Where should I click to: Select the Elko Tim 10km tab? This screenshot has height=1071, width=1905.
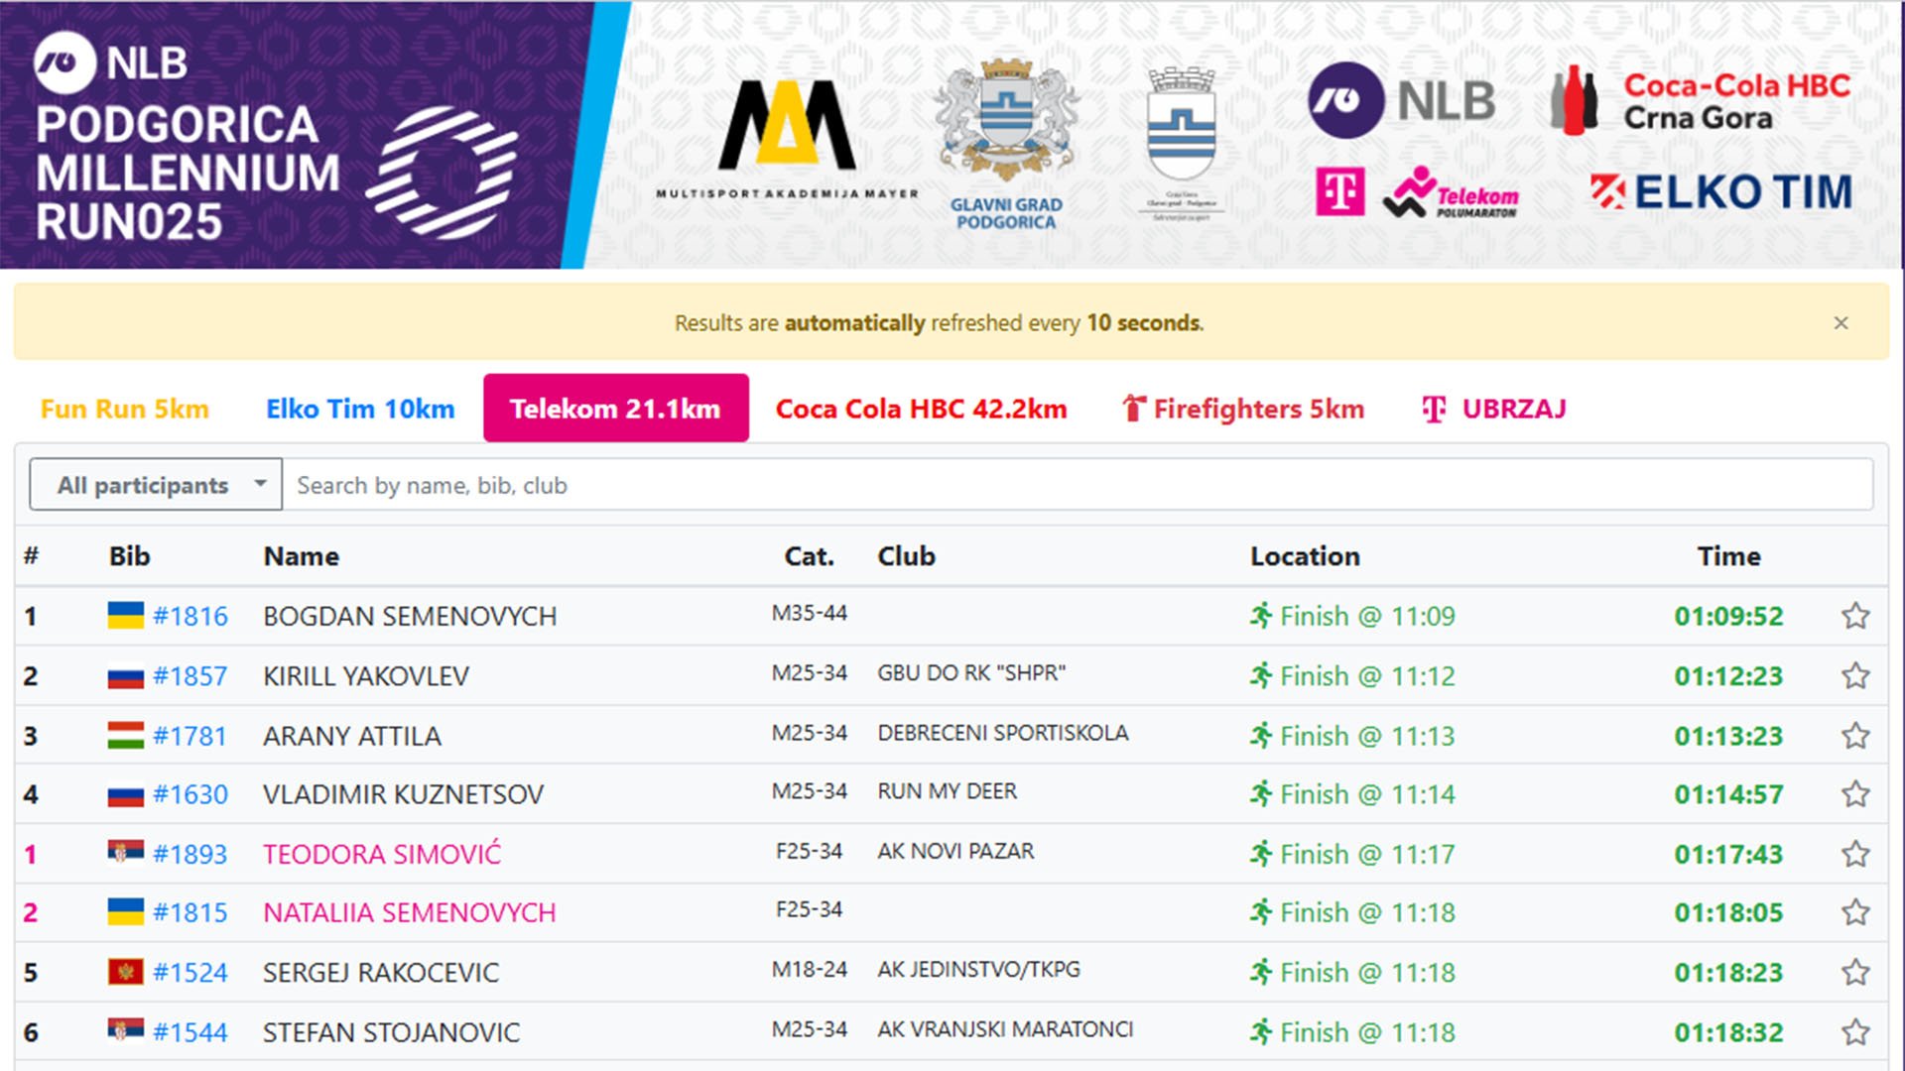coord(360,409)
